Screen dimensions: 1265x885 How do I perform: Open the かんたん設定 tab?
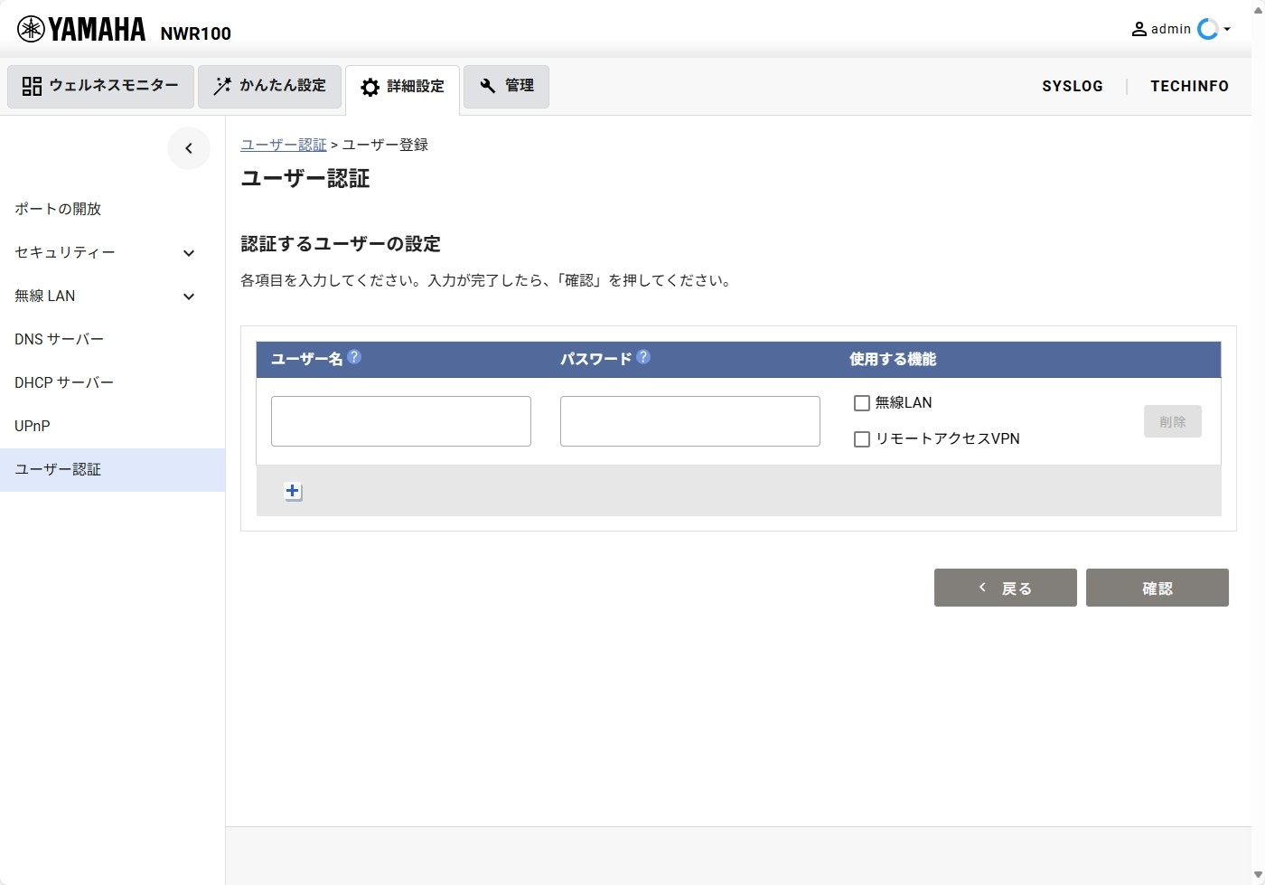click(x=270, y=86)
